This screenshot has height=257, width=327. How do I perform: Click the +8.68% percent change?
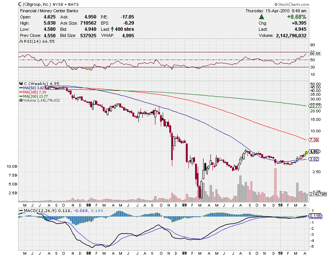pyautogui.click(x=297, y=17)
